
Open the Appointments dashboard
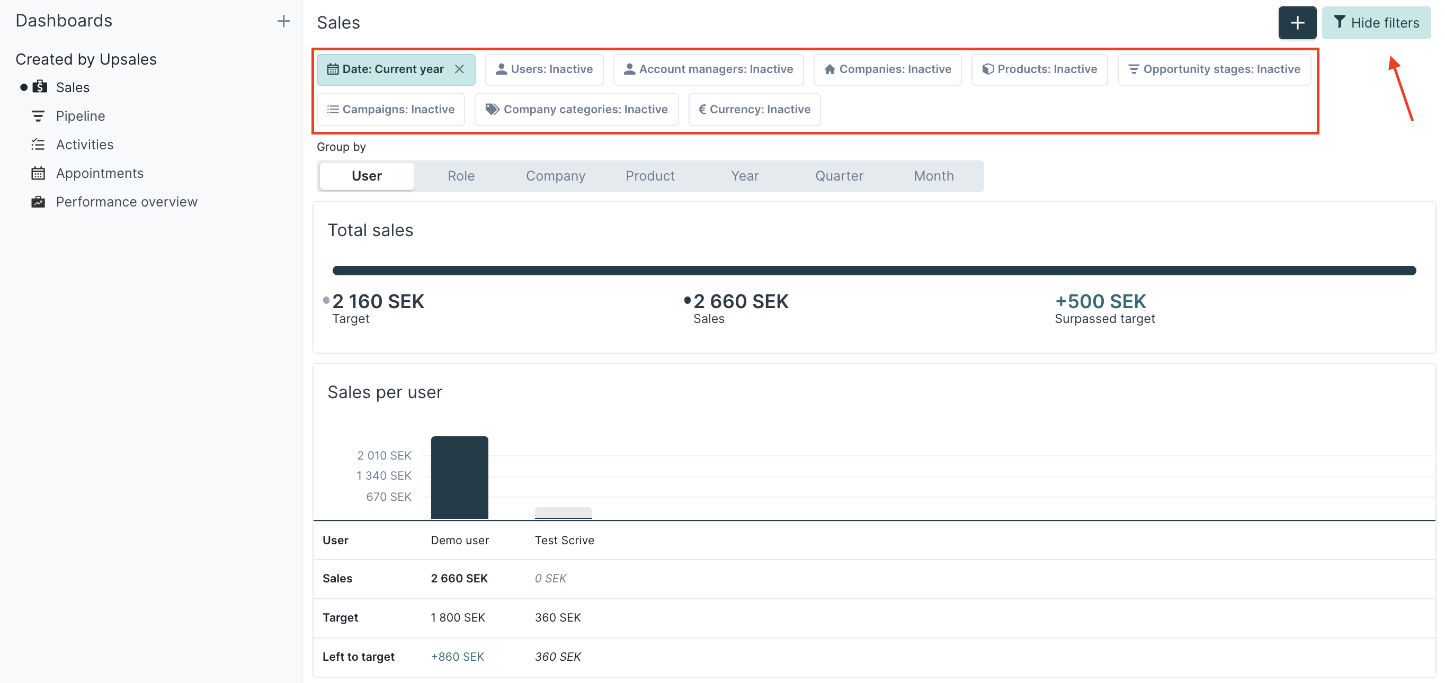pyautogui.click(x=100, y=173)
